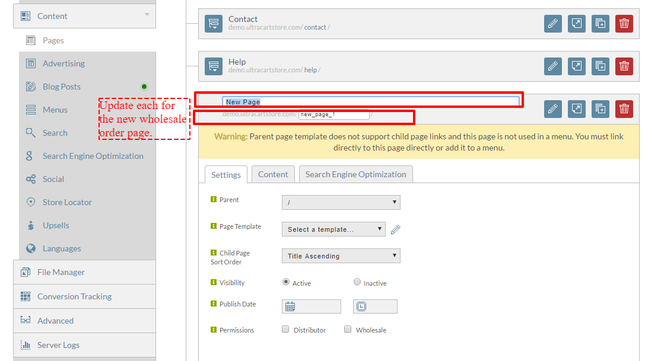This screenshot has width=645, height=361.
Task: Open the Server Logs section
Action: 84,345
